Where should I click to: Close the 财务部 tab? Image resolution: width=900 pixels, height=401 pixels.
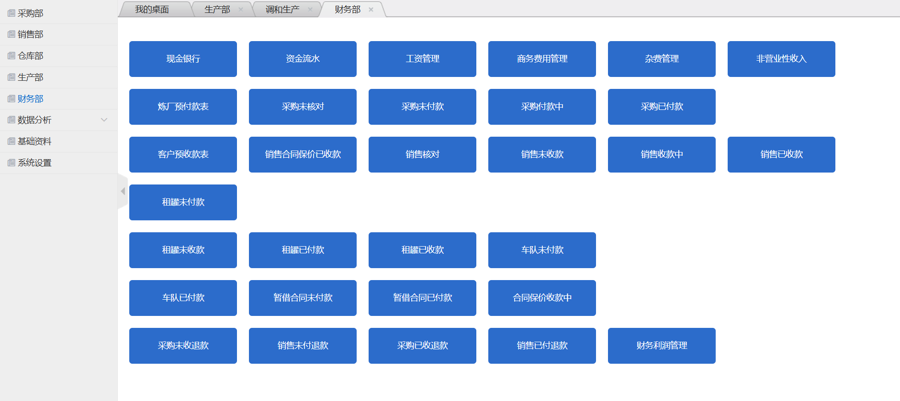[371, 10]
